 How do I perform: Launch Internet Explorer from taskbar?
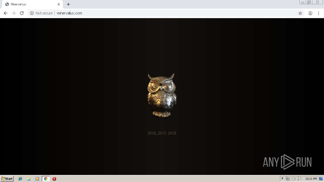(20, 179)
